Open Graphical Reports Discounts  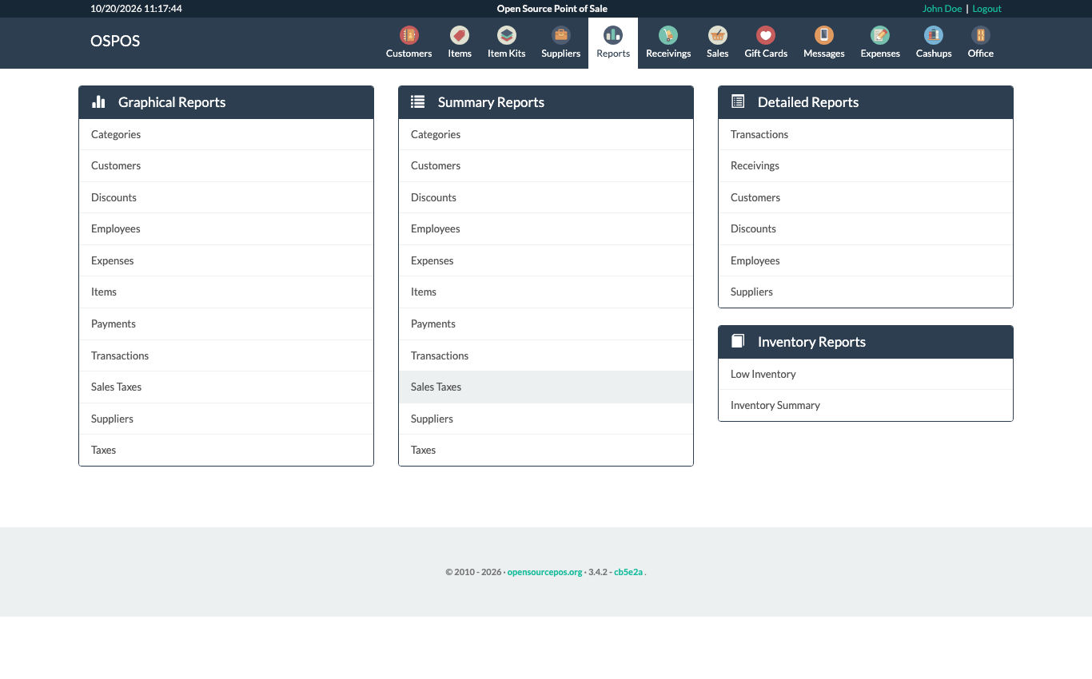(x=226, y=197)
